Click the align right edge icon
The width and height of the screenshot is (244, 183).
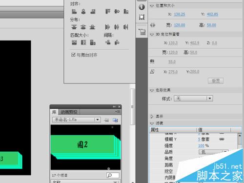93,11
